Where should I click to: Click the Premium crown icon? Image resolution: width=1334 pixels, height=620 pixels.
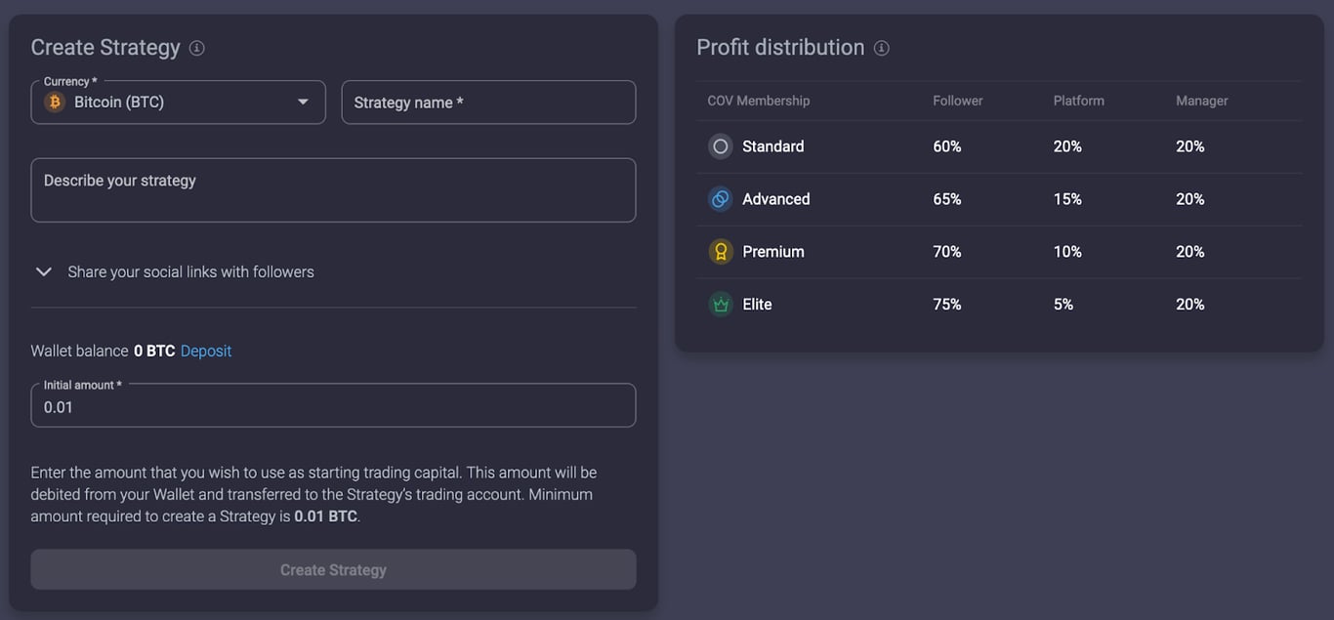[720, 251]
